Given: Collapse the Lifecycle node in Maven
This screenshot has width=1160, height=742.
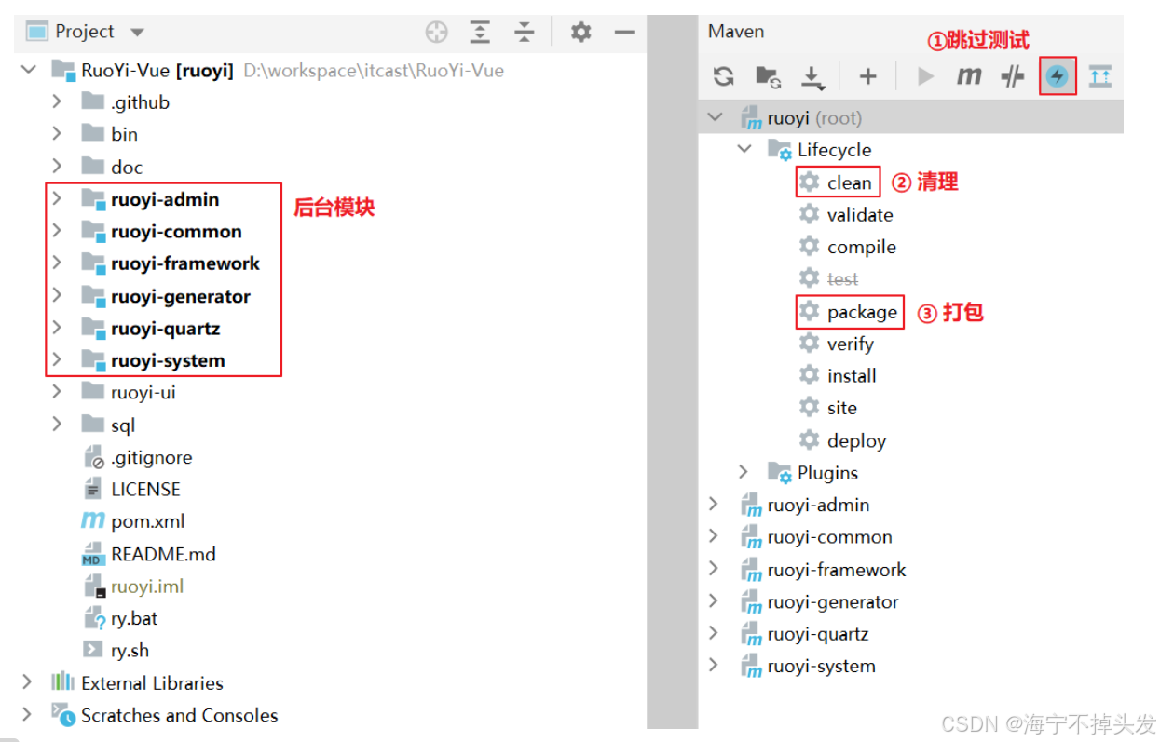Looking at the screenshot, I should 744,149.
